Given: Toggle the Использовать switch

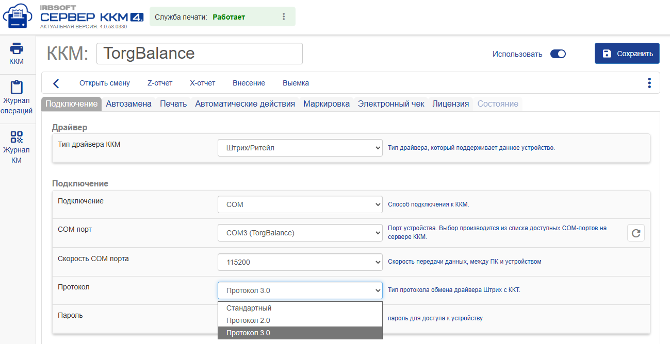Looking at the screenshot, I should click(558, 54).
